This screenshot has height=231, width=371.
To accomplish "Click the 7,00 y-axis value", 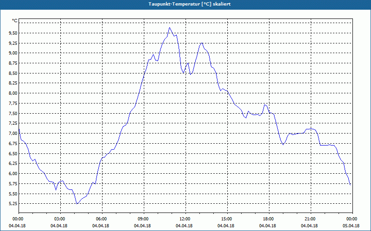I will (13, 134).
